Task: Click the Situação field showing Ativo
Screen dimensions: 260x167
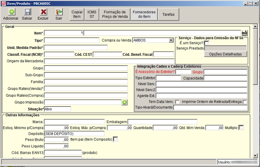Action: coord(57,109)
